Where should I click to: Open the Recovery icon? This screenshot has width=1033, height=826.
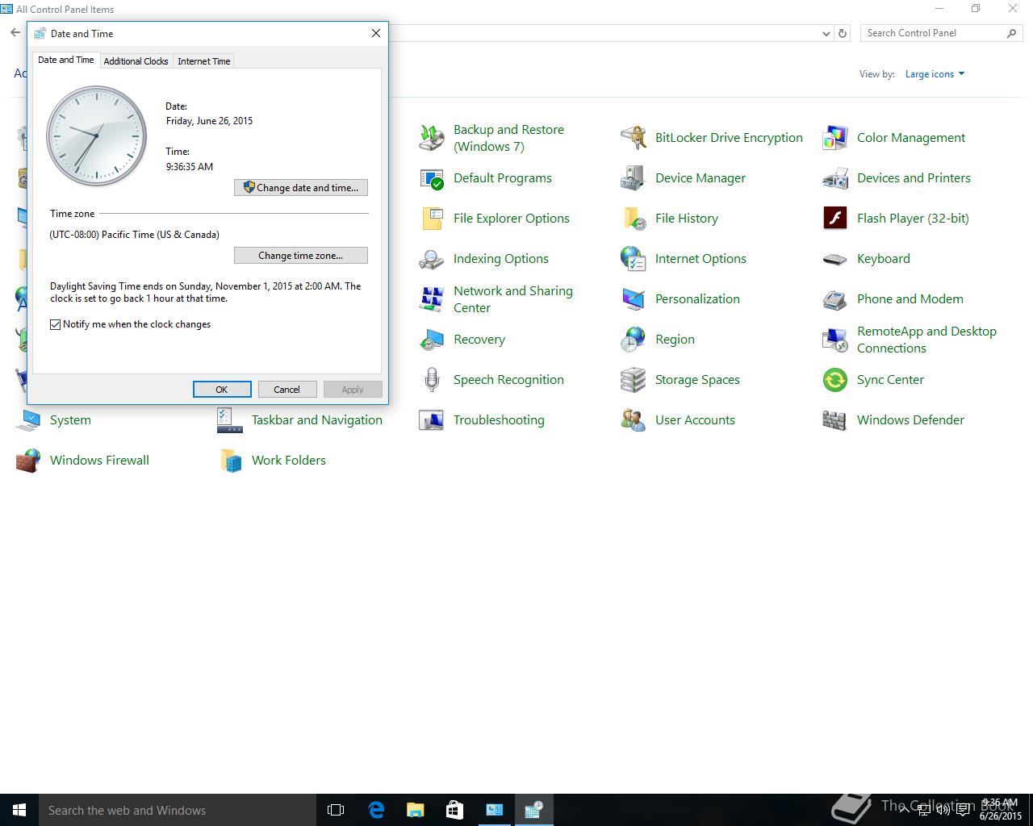pyautogui.click(x=432, y=340)
